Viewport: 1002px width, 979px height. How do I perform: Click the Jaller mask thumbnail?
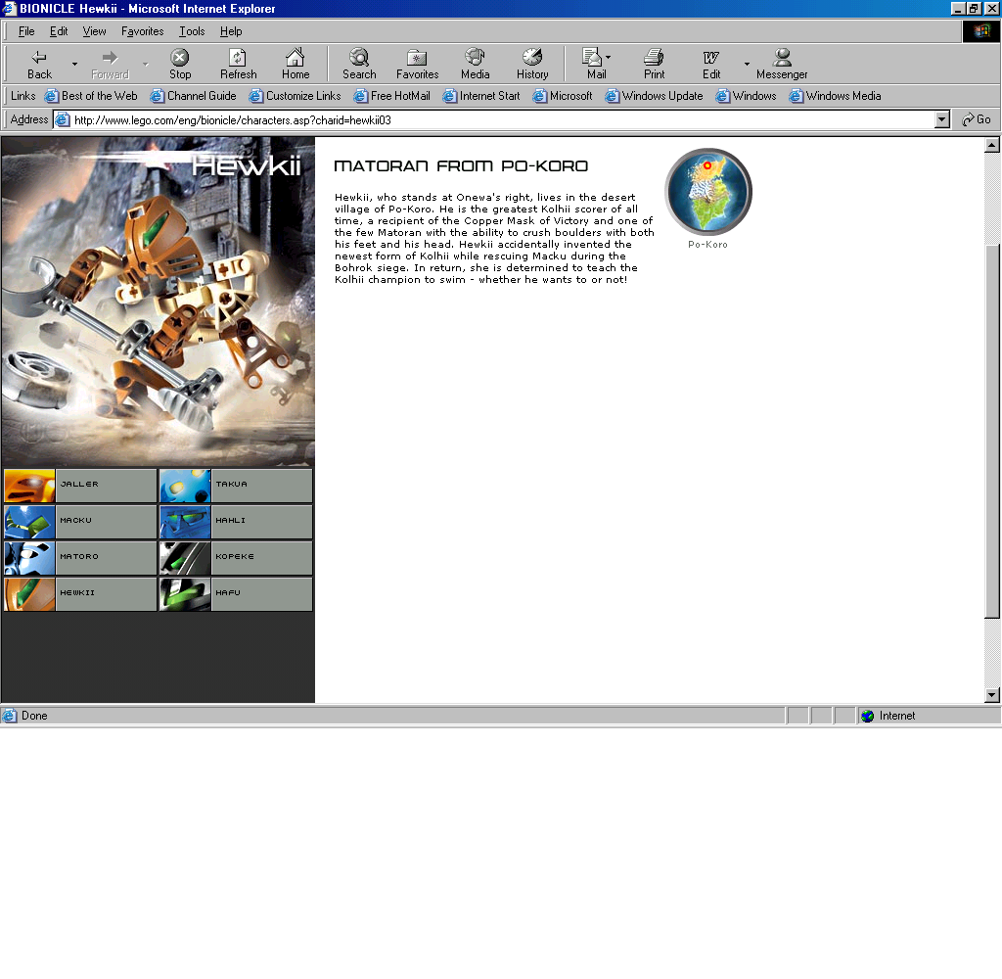tap(29, 486)
